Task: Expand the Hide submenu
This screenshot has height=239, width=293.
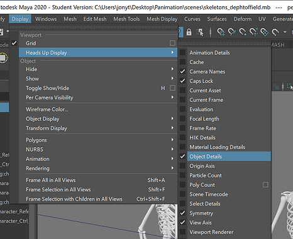Action: pos(98,69)
